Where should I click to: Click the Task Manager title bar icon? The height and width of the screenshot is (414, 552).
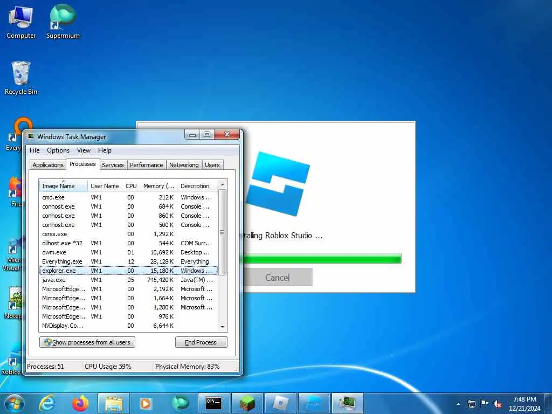pyautogui.click(x=31, y=136)
